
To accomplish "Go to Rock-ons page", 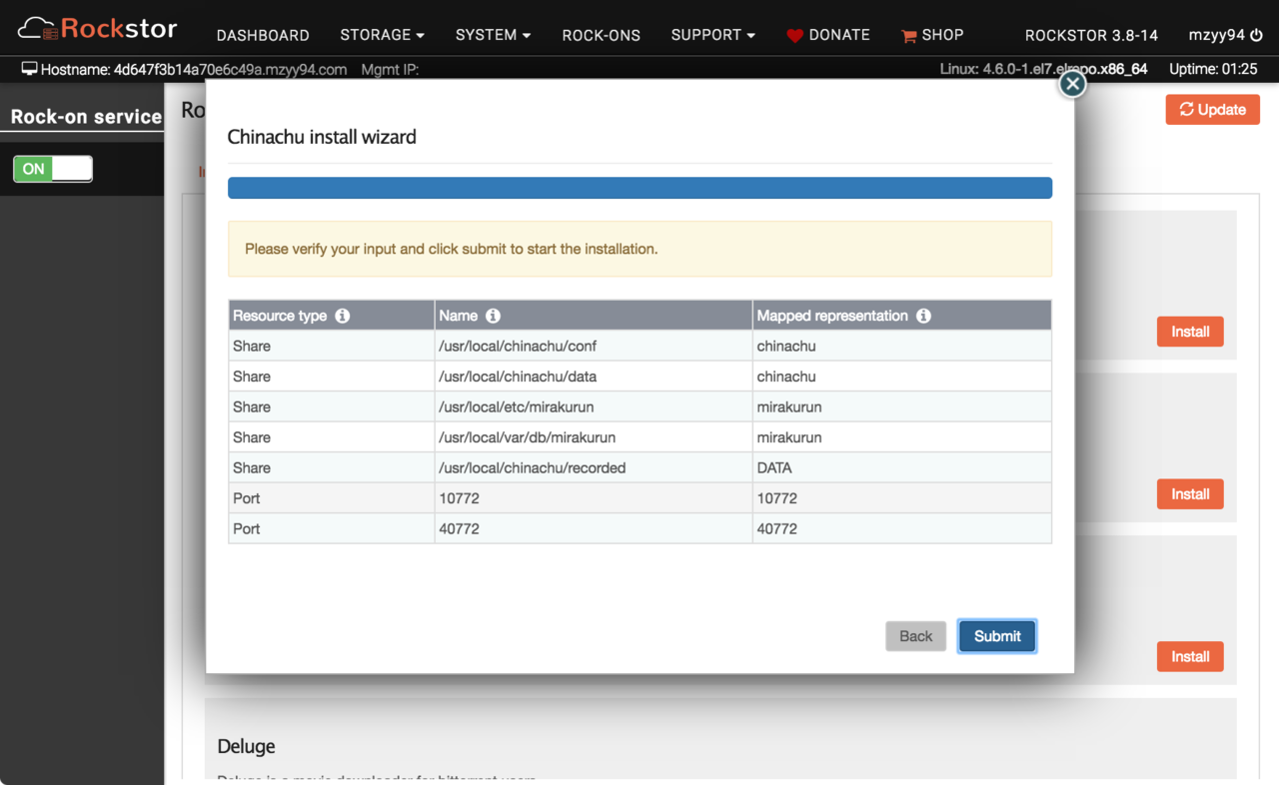I will [x=602, y=35].
